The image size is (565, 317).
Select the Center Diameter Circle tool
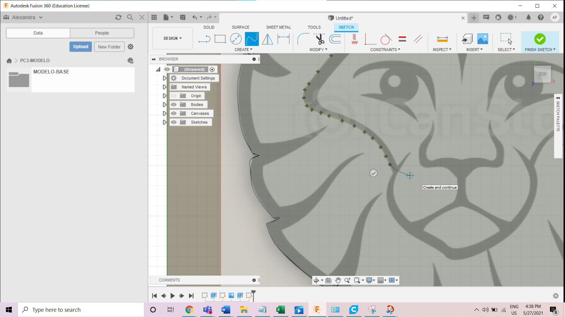point(236,39)
